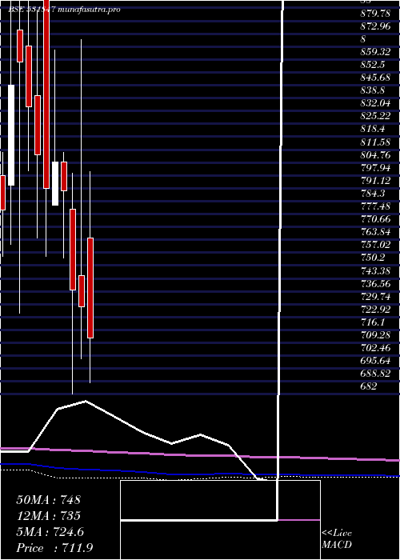Click the 784.3 price axis label
The width and height of the screenshot is (400, 560).
[373, 194]
